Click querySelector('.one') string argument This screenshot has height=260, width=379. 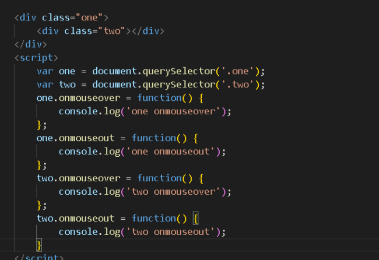point(237,71)
